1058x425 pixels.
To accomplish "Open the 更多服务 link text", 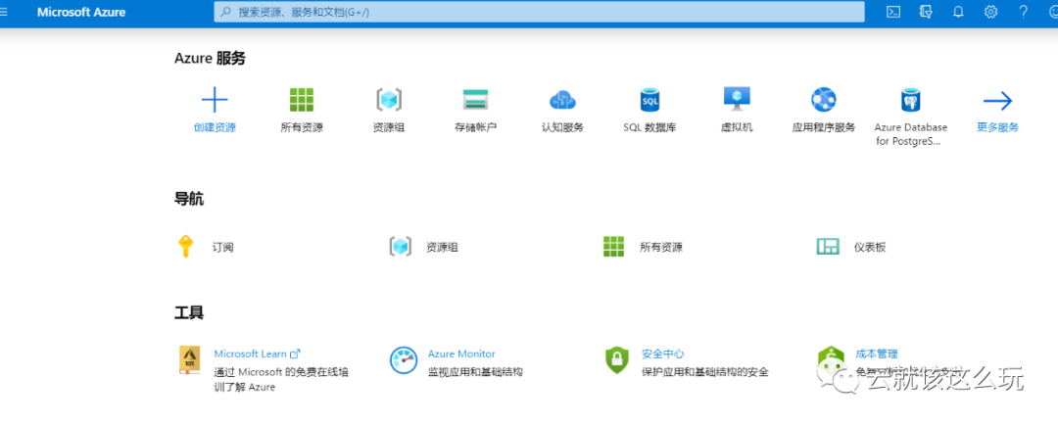I will click(997, 127).
